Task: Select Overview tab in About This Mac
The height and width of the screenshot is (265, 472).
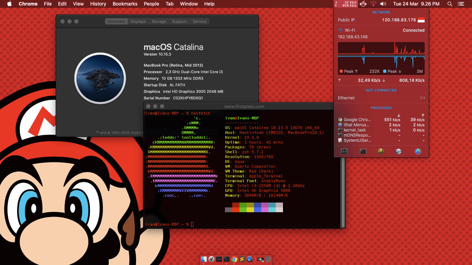Action: point(116,21)
